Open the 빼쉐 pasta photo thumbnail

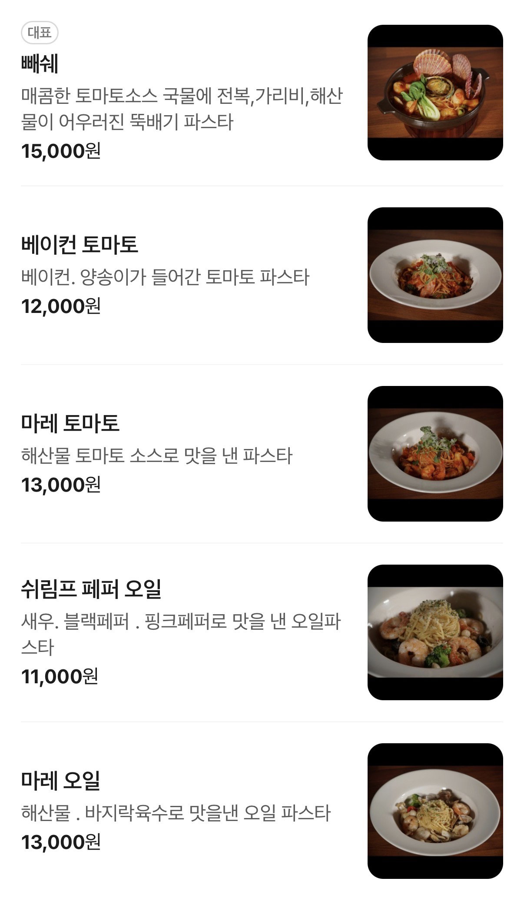click(x=435, y=93)
